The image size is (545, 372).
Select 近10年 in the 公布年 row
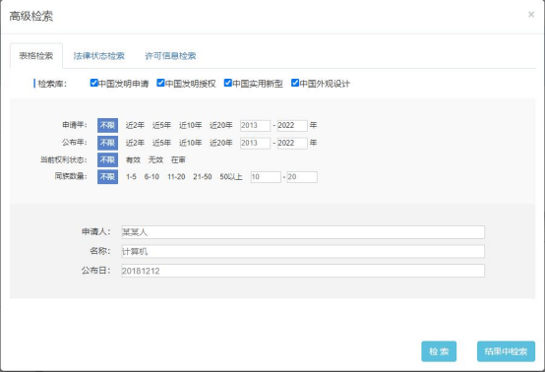click(190, 143)
